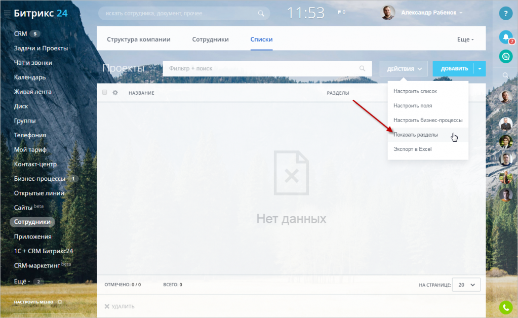Viewport: 518px width, 318px height.
Task: Open Задачи и Проекты in sidebar
Action: [41, 48]
